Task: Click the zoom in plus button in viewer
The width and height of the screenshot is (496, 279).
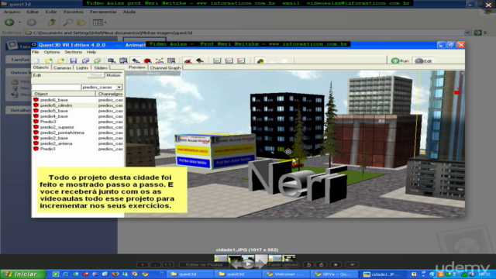Action: coord(143,264)
